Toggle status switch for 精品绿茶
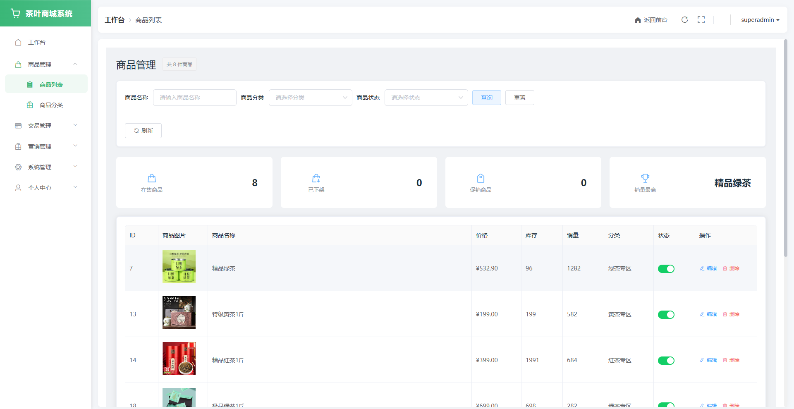 tap(666, 269)
